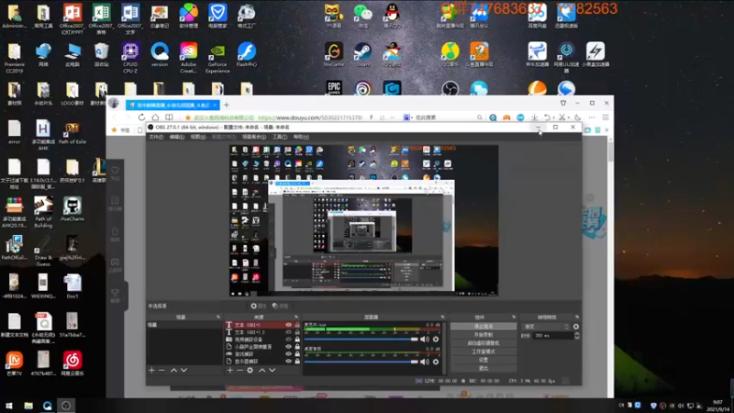Click browser reload icon
Screen dimensions: 734x413
pyautogui.click(x=142, y=117)
